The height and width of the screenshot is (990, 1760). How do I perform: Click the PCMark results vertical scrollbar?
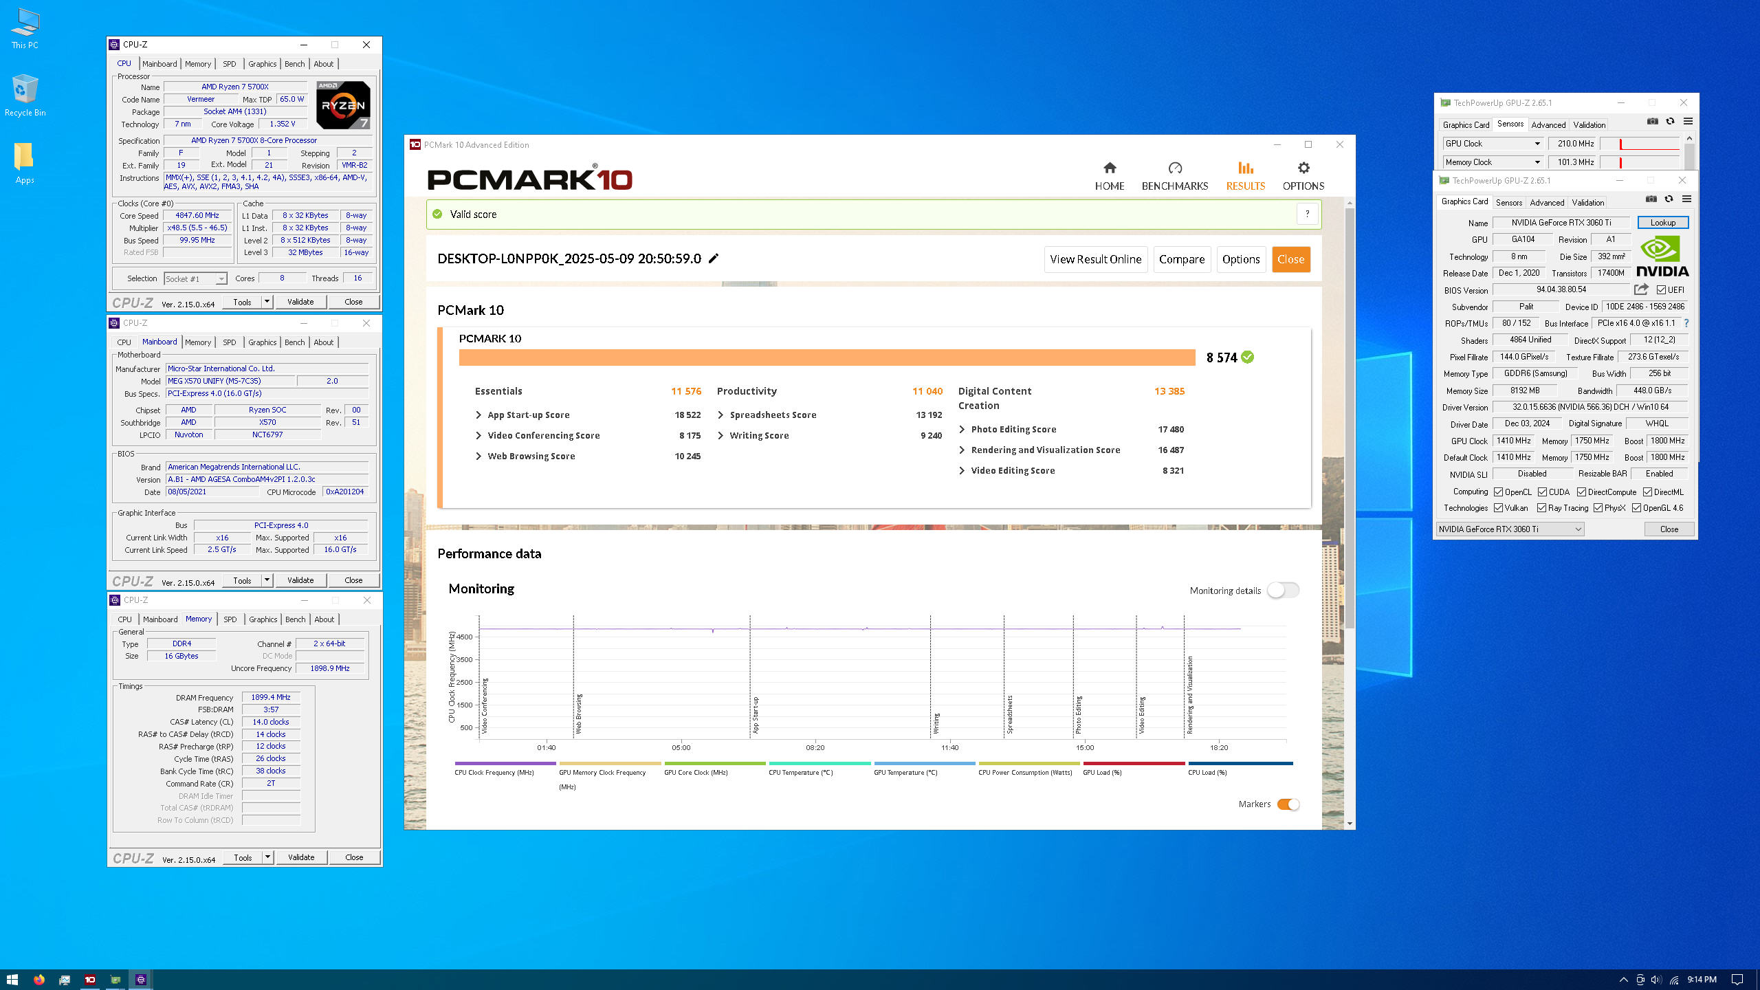coord(1350,417)
